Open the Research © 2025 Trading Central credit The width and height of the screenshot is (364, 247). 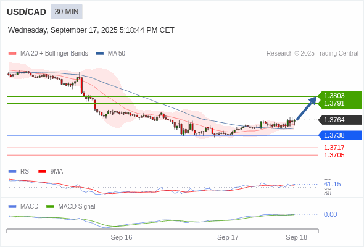coord(312,54)
